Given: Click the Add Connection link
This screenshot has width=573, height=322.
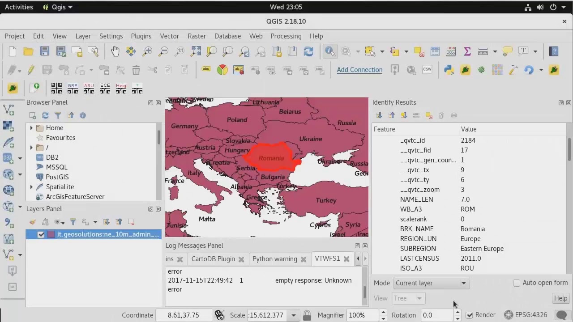Looking at the screenshot, I should coord(359,70).
